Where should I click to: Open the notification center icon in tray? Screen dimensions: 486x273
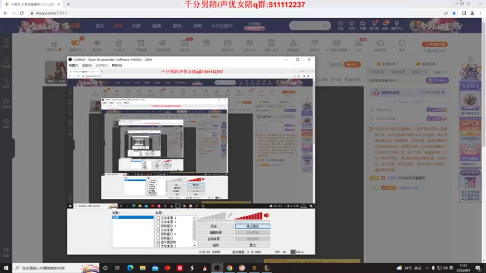click(x=478, y=268)
